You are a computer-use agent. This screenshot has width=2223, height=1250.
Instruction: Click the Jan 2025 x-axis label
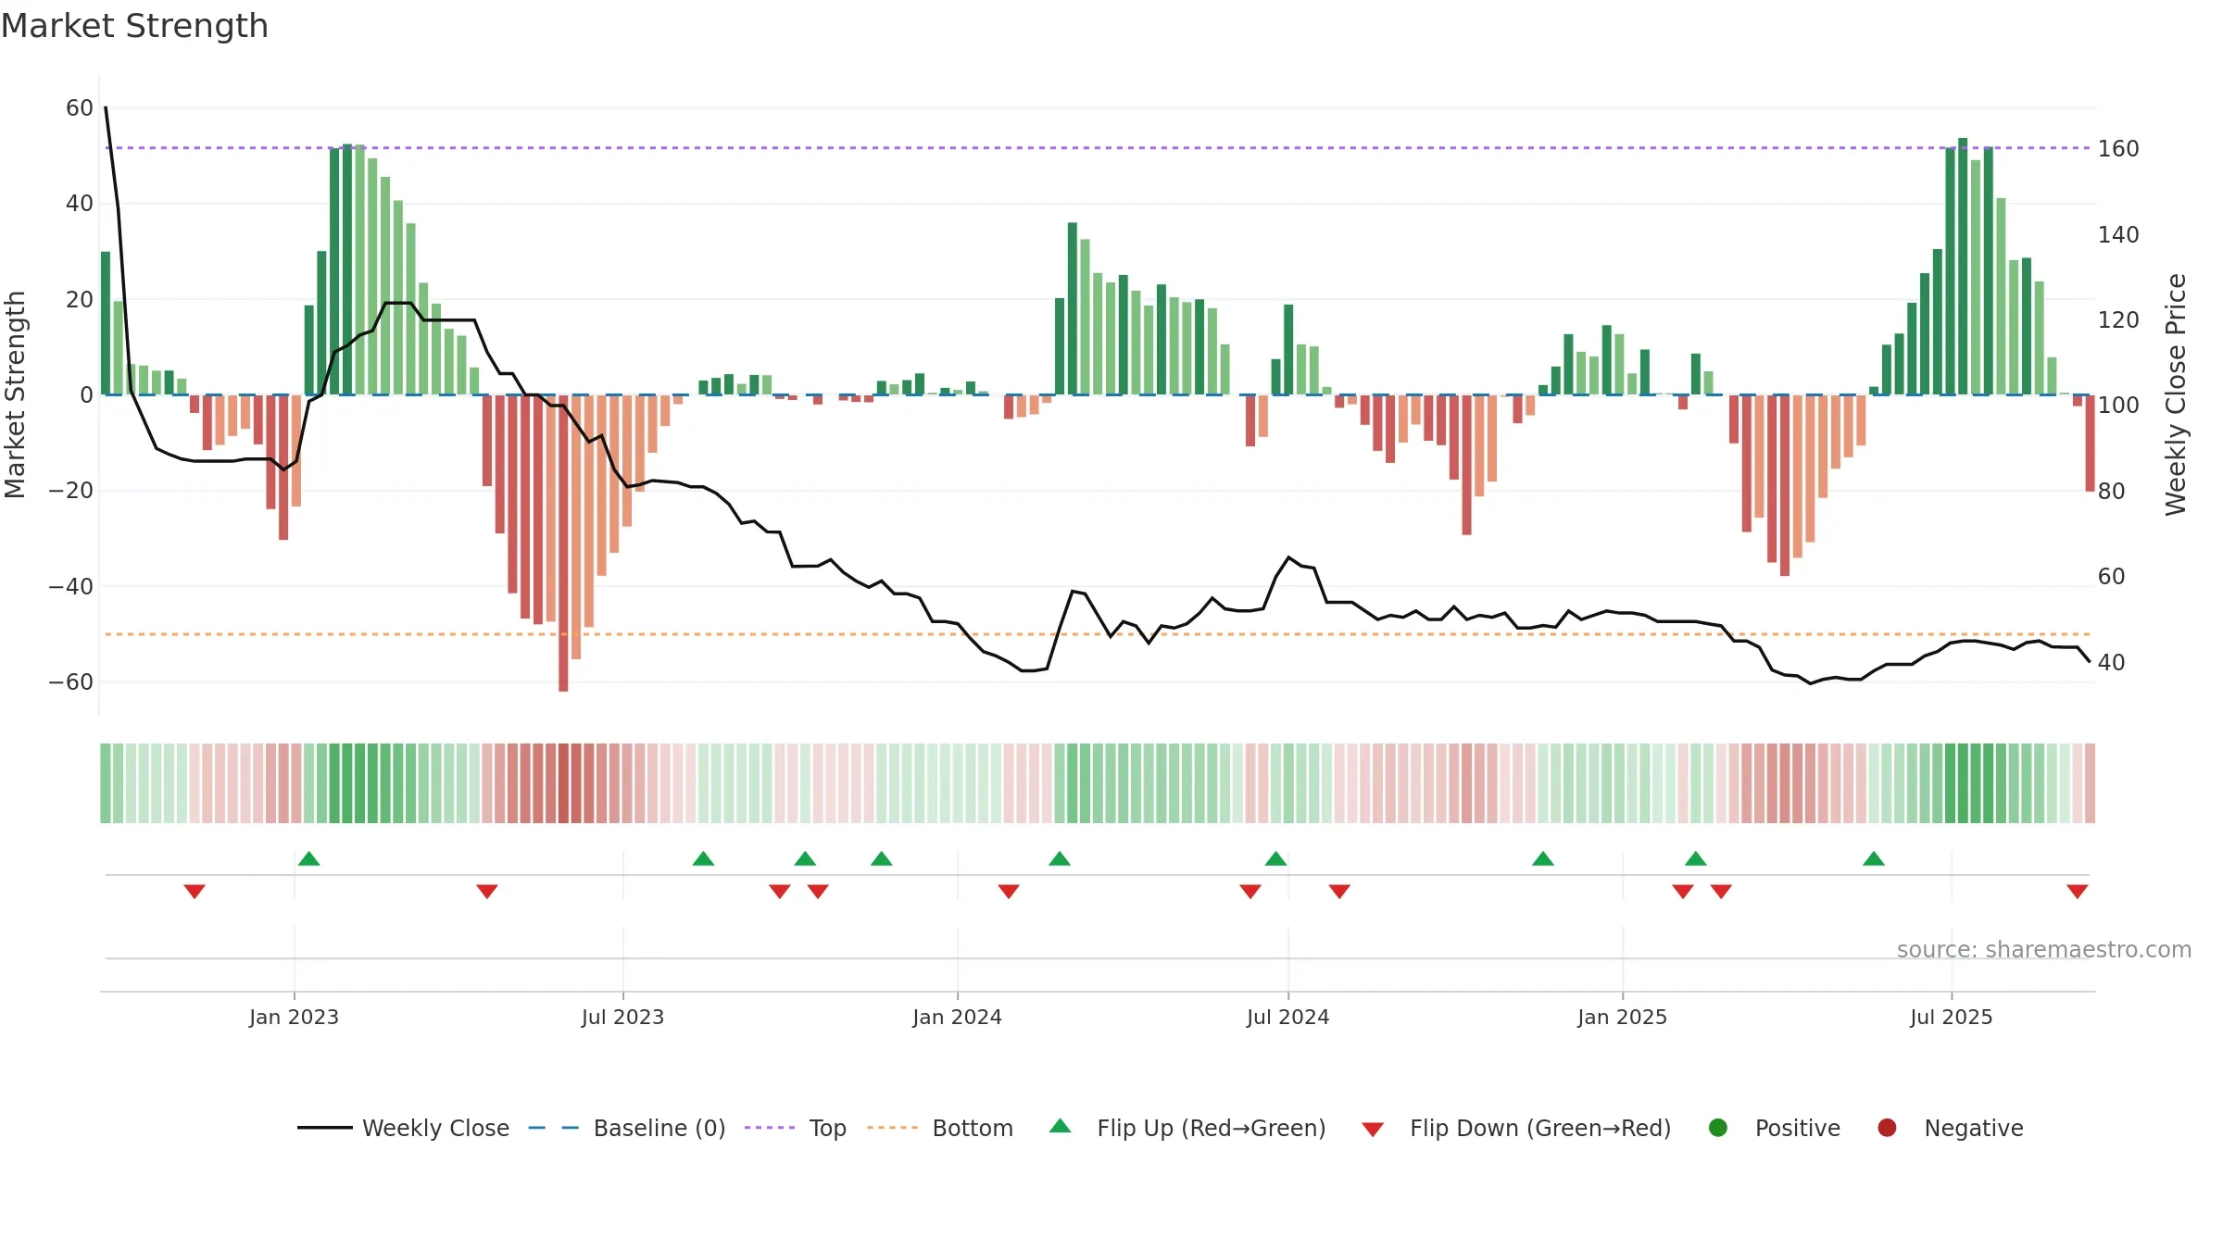1623,1018
